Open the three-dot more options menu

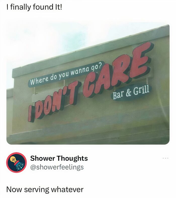165,158
